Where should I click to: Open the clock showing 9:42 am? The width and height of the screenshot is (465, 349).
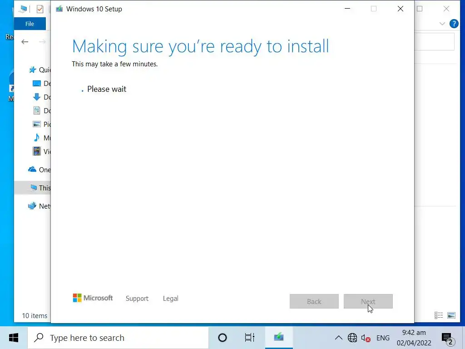click(414, 338)
